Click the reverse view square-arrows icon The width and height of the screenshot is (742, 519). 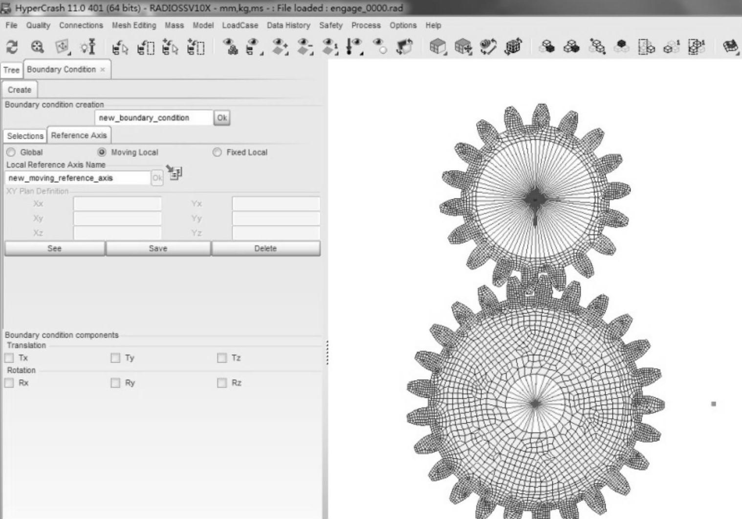404,47
